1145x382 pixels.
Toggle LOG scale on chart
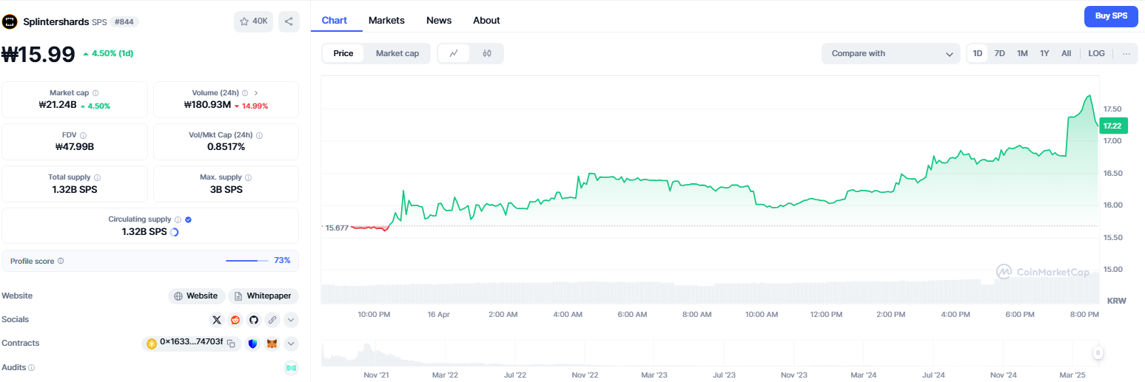(1097, 53)
